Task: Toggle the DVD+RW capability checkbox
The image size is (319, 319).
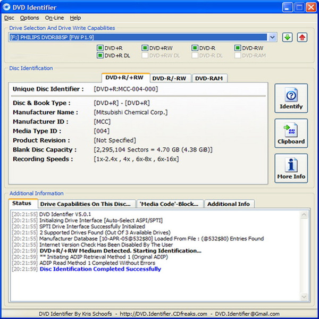Action: (x=145, y=48)
